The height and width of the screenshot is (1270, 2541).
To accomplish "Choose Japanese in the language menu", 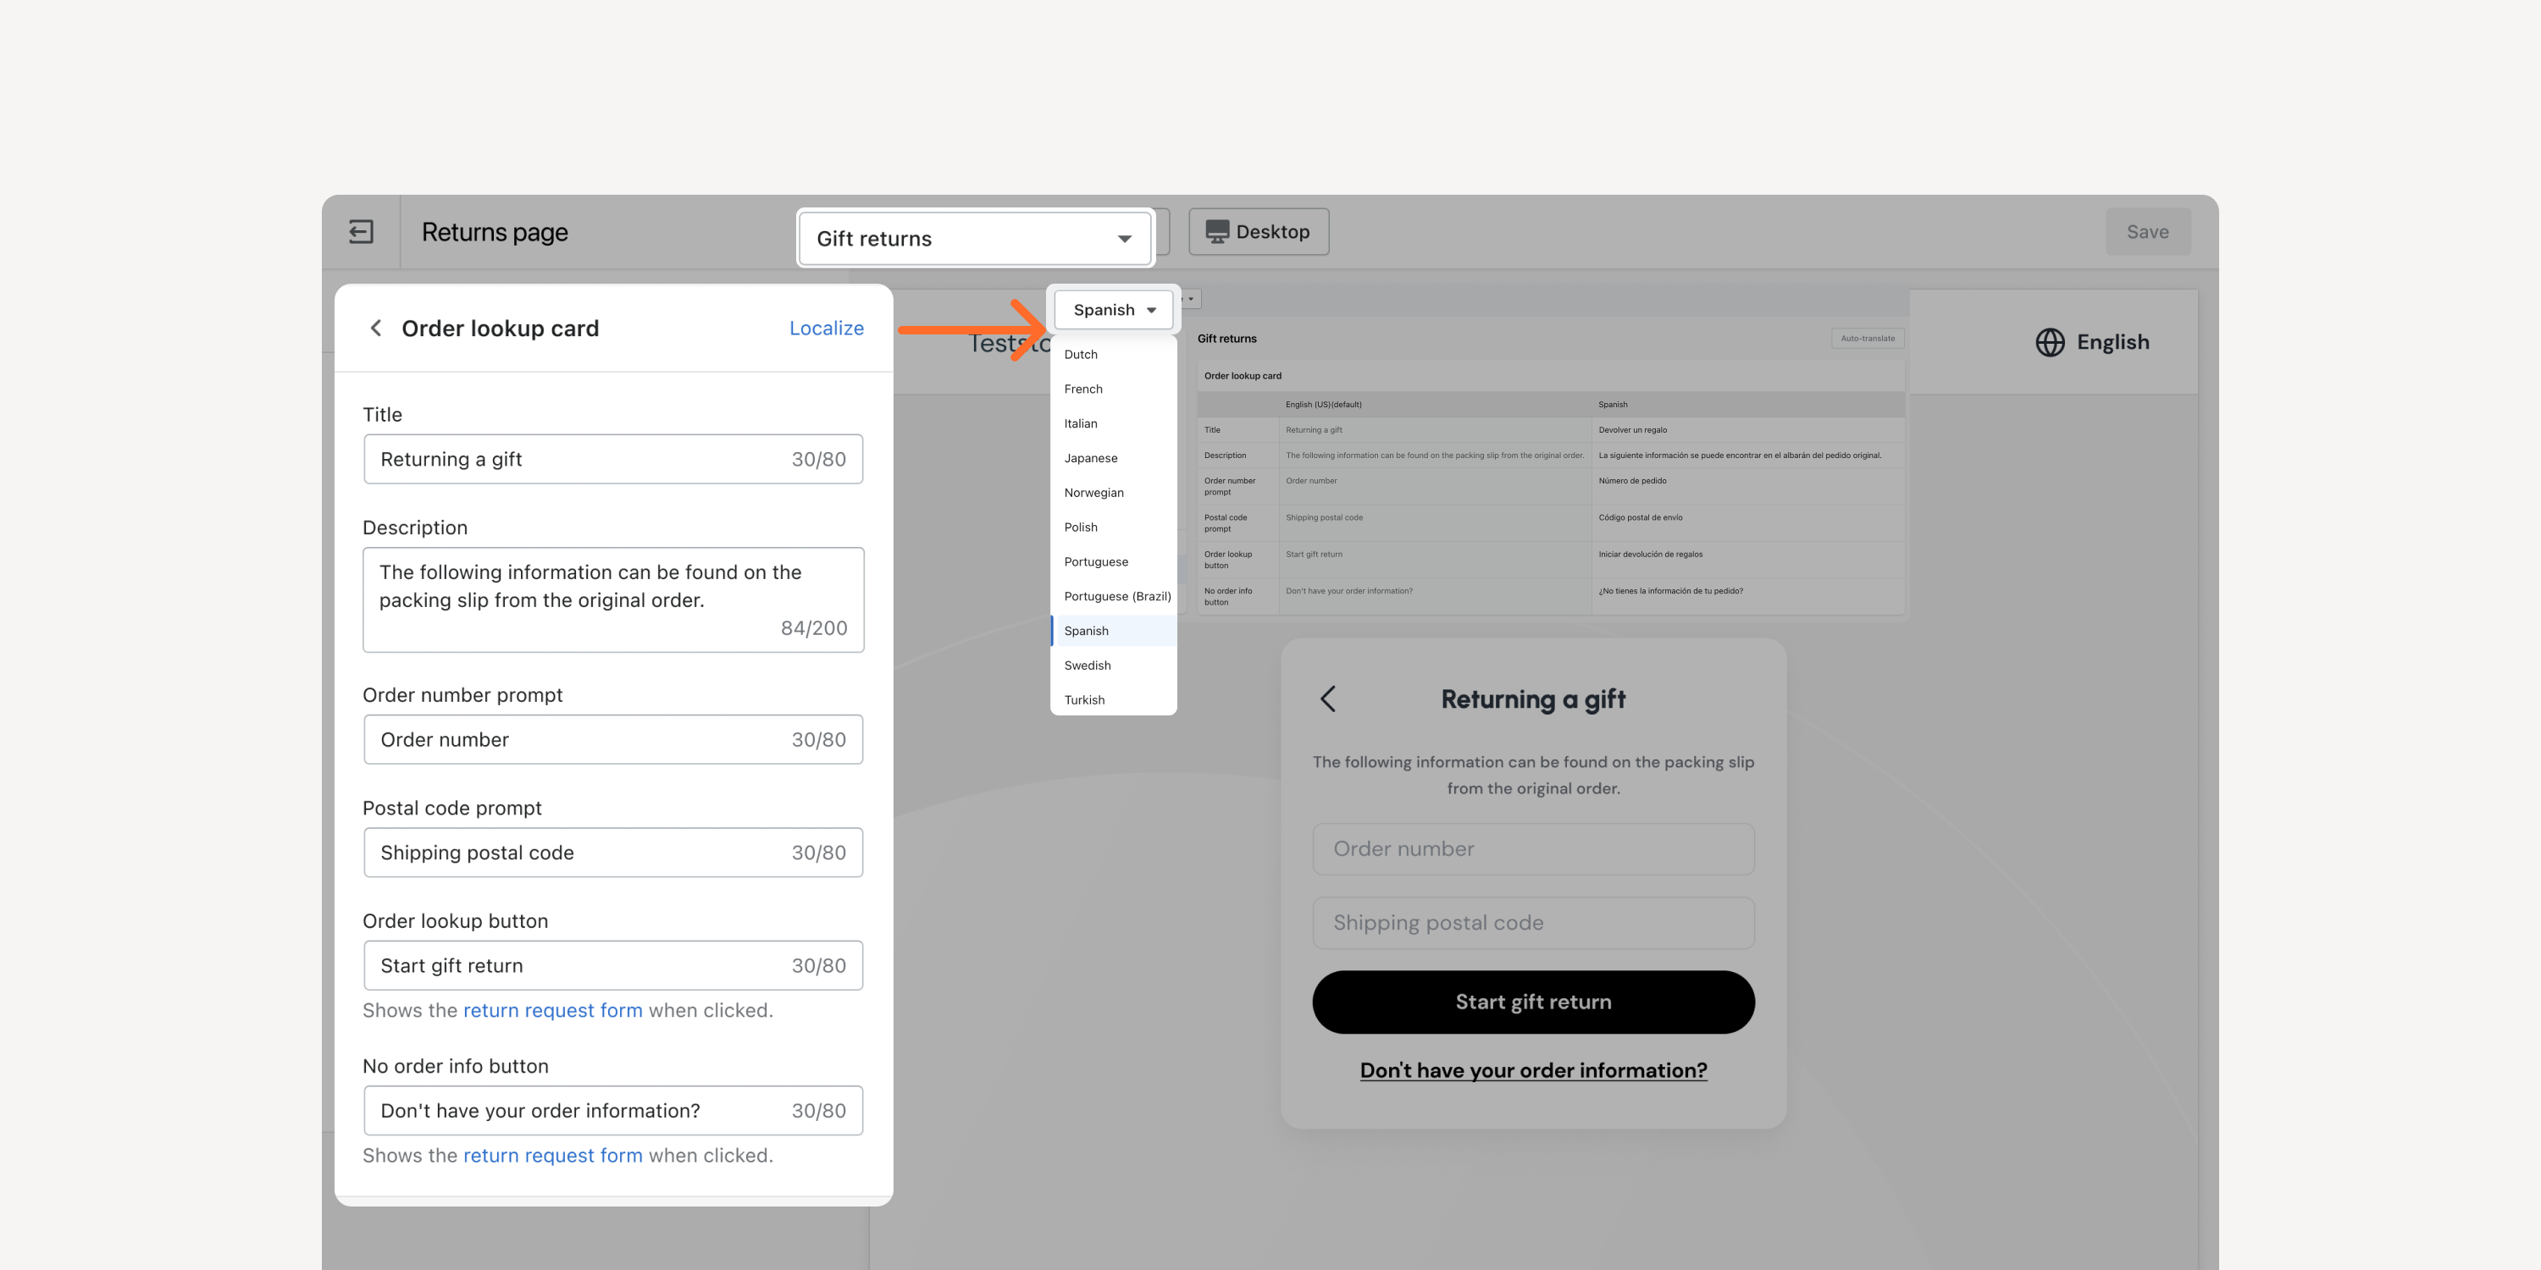I will point(1114,459).
